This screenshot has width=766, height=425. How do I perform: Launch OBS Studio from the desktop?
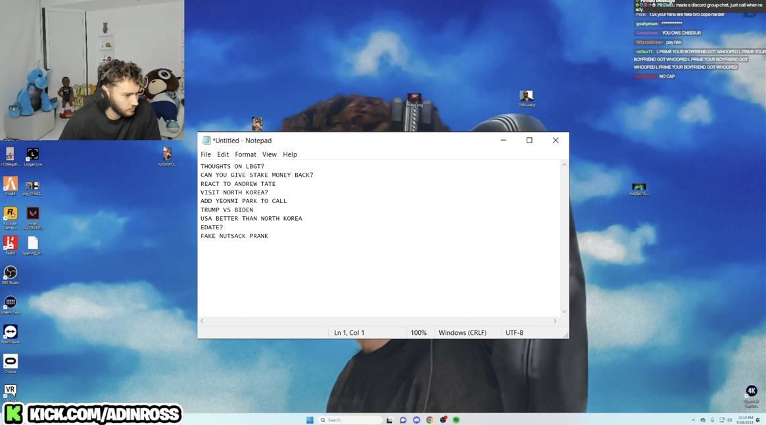click(11, 275)
